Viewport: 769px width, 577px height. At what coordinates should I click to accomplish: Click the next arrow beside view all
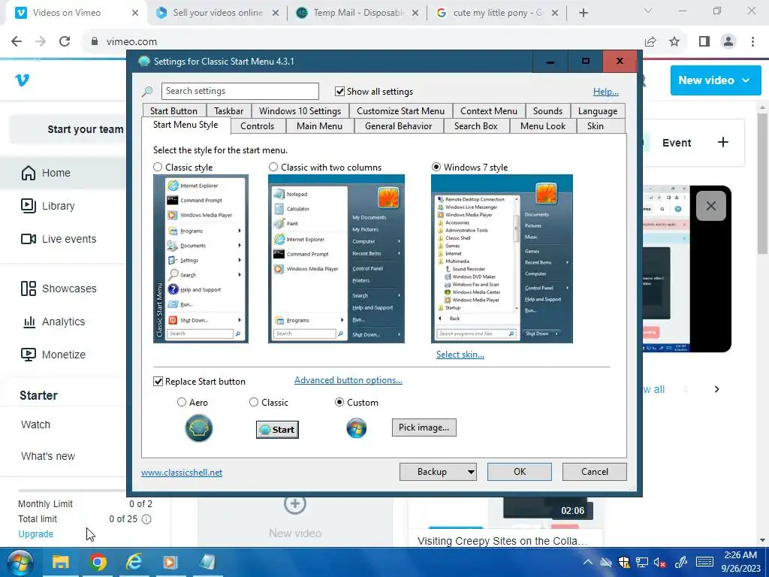[716, 389]
